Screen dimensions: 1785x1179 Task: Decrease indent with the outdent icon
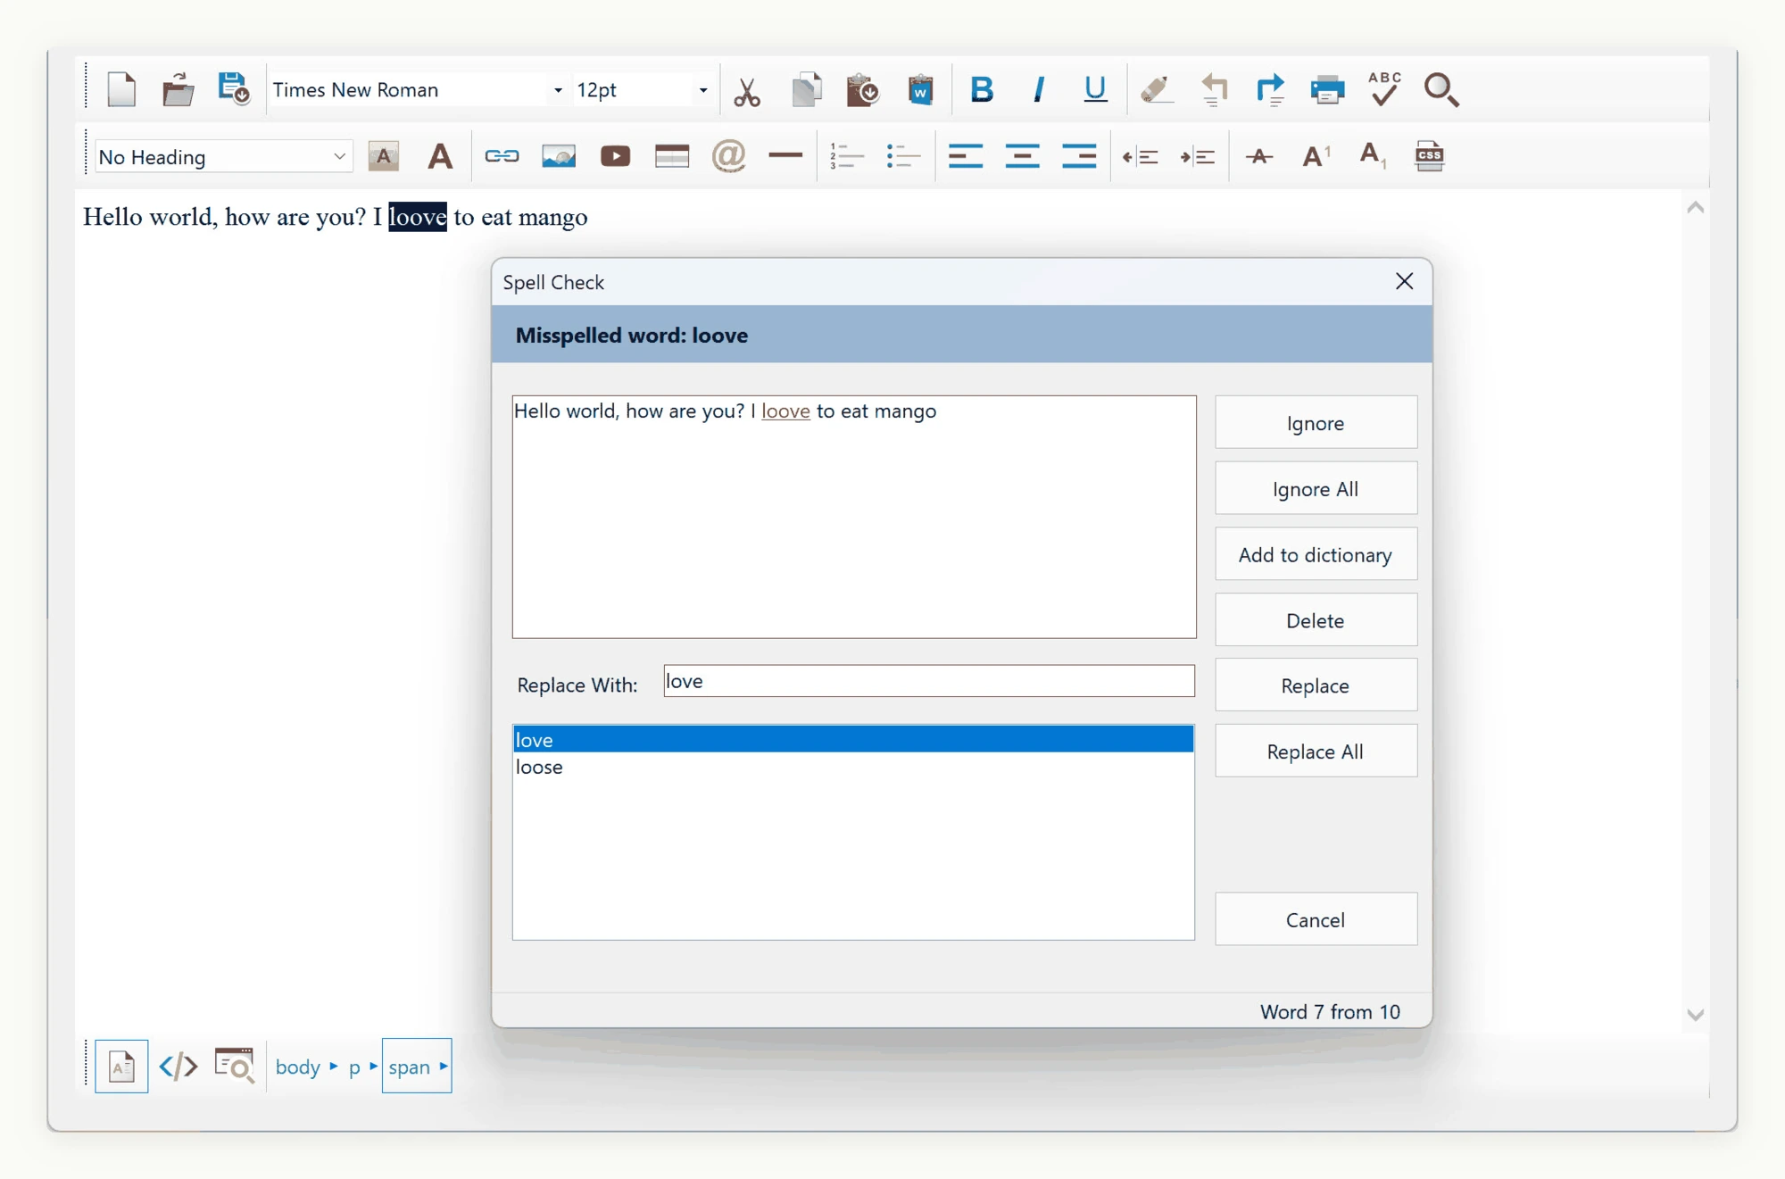coord(1140,157)
